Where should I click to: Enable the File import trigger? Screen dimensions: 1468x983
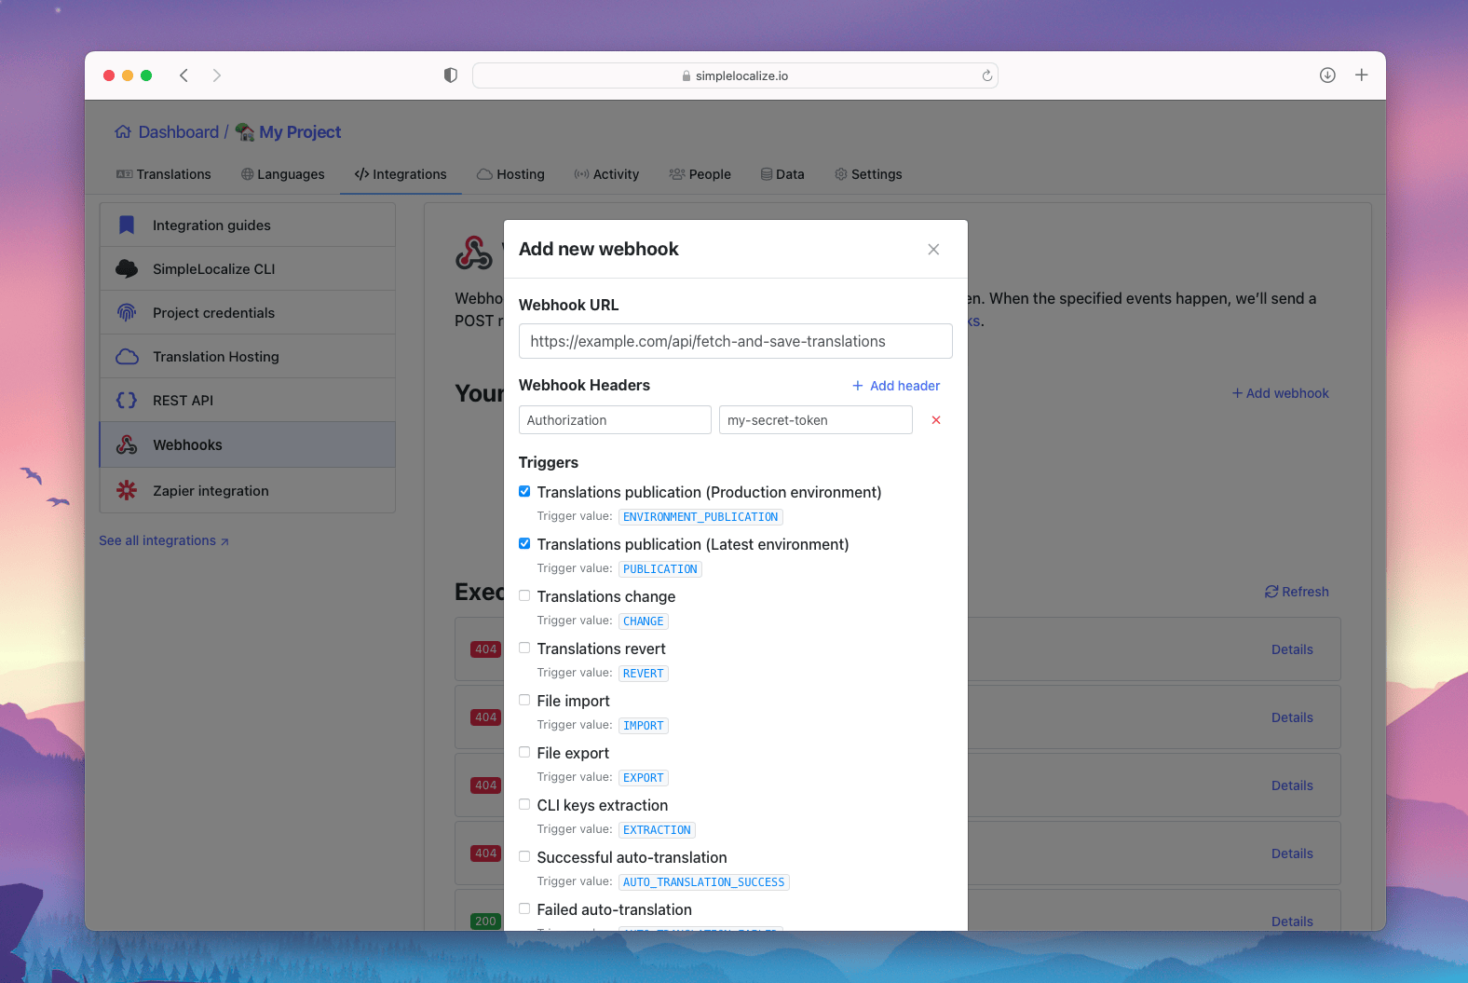(524, 701)
